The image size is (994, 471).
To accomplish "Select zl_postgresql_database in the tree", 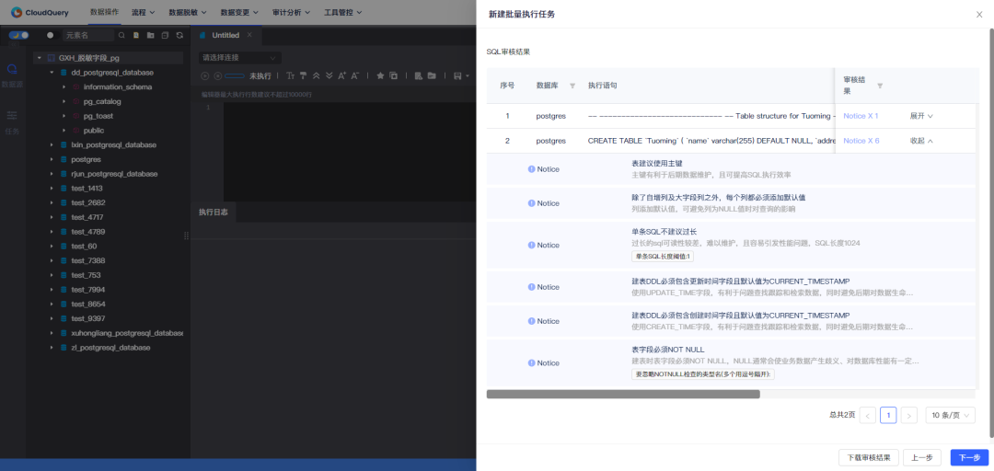I will point(111,348).
